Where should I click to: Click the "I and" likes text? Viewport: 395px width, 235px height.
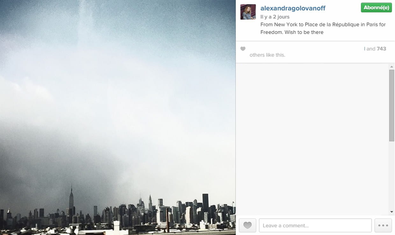pyautogui.click(x=370, y=49)
